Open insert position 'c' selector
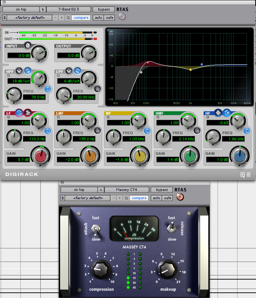Screen dimensions: 256x298 (x=101, y=190)
